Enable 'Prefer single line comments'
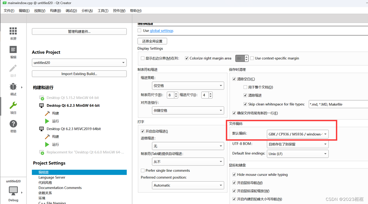This screenshot has width=368, height=204. (x=143, y=170)
